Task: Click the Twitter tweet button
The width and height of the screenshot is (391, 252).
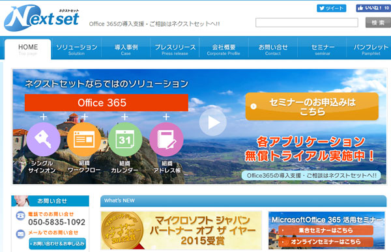Action: tap(332, 8)
